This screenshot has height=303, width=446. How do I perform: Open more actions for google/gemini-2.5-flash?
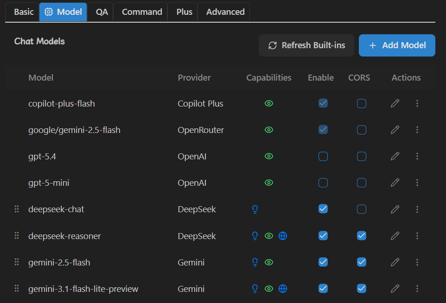click(417, 130)
